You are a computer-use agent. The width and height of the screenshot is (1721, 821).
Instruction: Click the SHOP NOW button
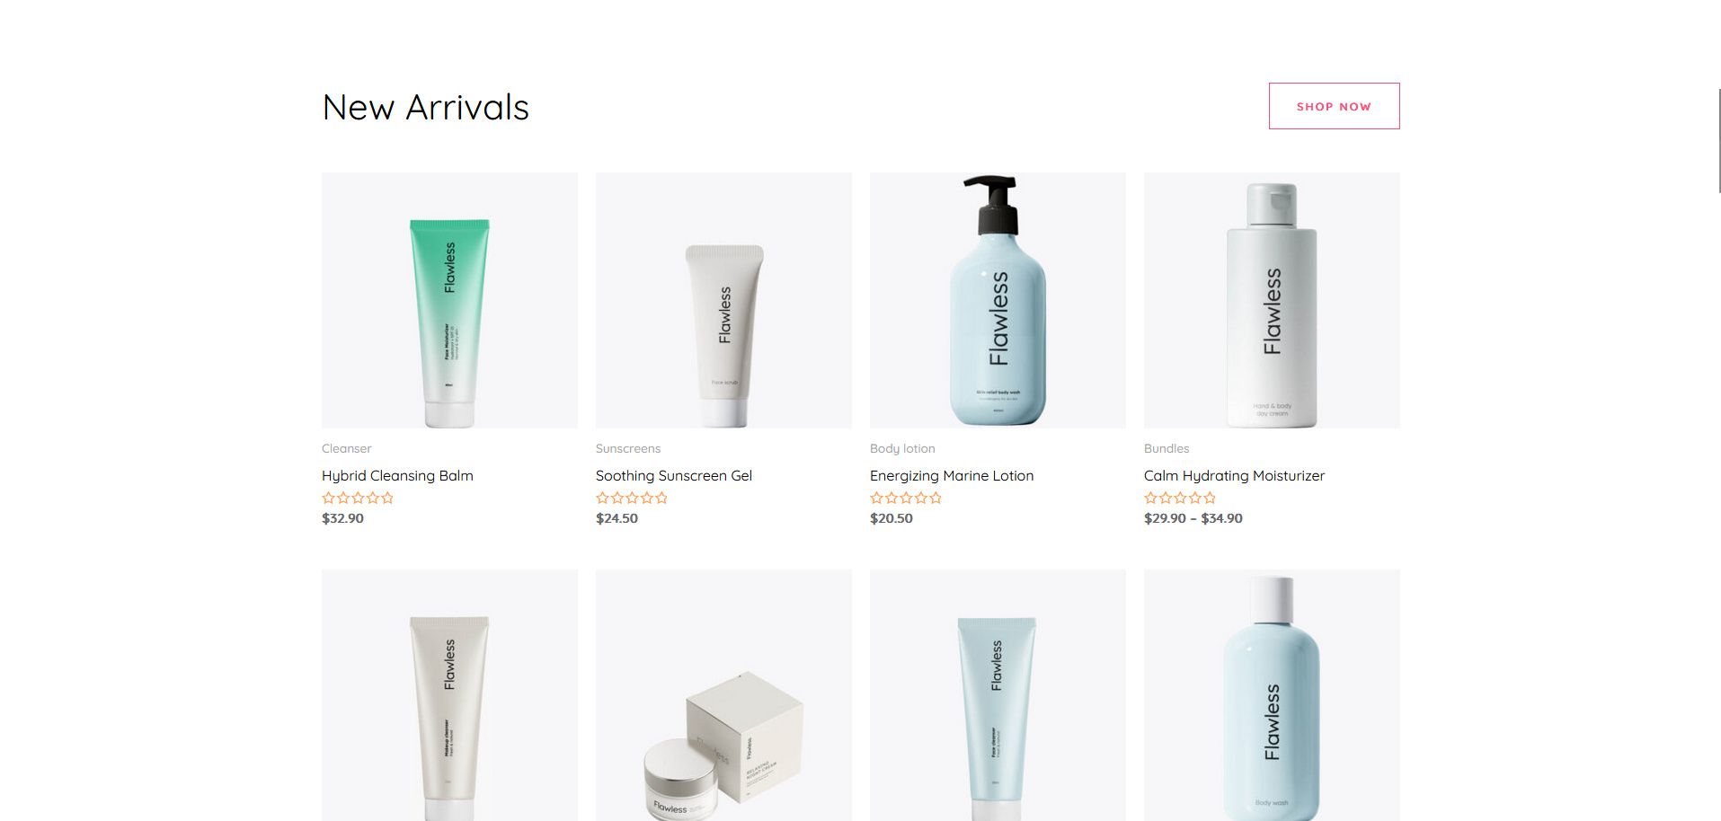(1334, 106)
